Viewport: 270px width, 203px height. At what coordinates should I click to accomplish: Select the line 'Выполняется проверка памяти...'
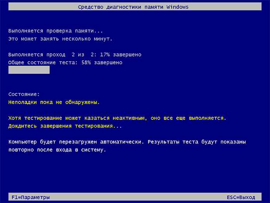56,31
